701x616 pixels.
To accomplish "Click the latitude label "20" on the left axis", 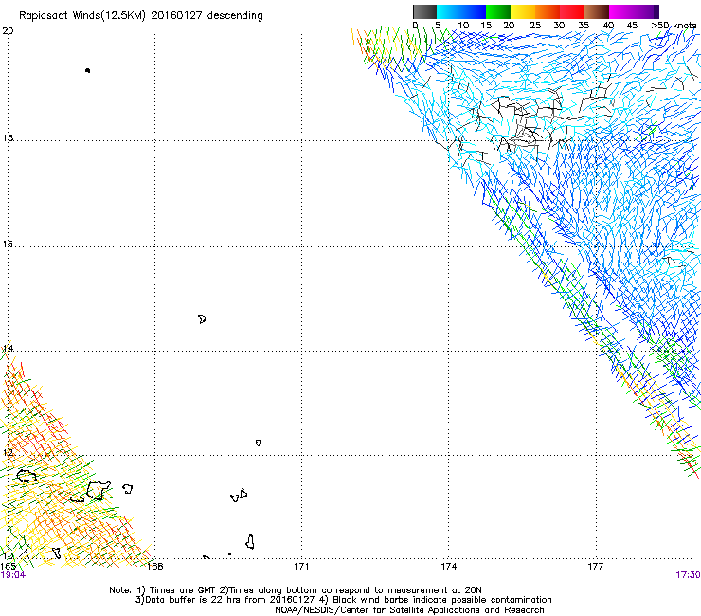I will point(8,31).
